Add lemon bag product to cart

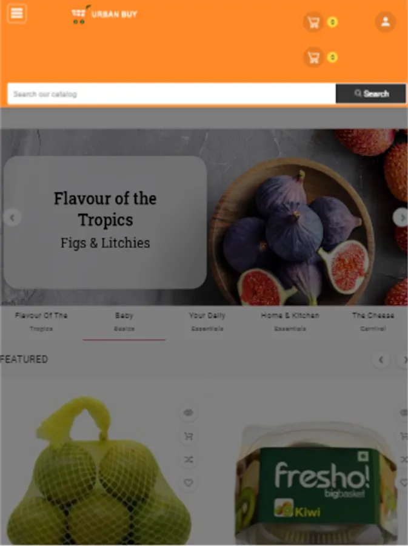(189, 436)
